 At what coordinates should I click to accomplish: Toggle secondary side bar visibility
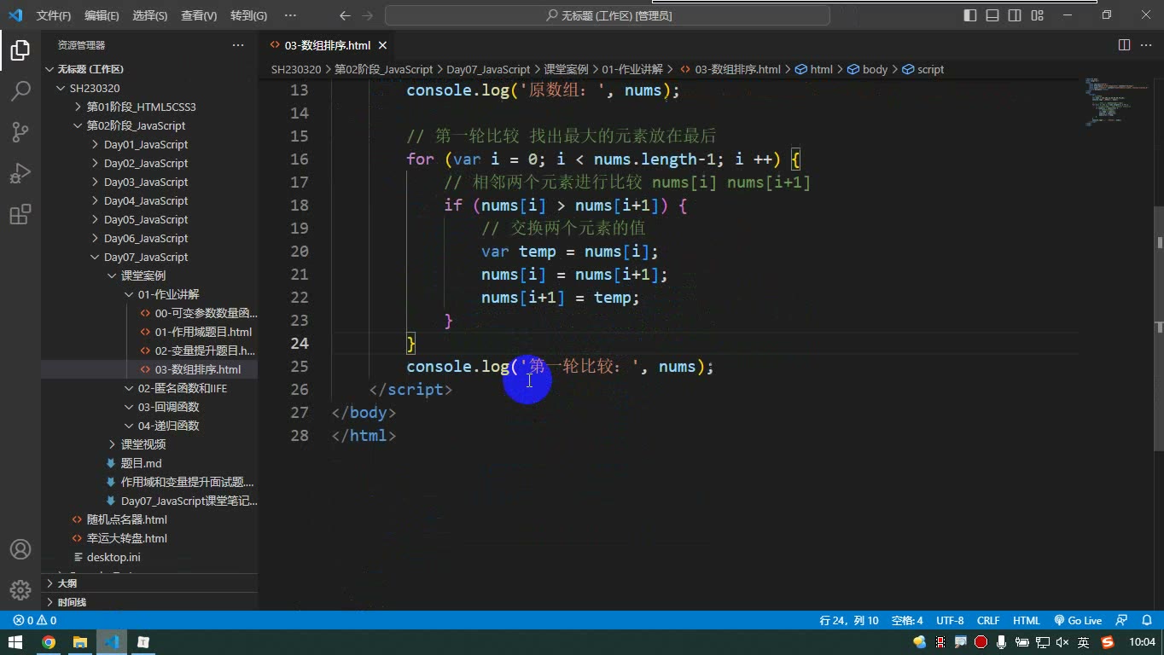coord(1015,15)
